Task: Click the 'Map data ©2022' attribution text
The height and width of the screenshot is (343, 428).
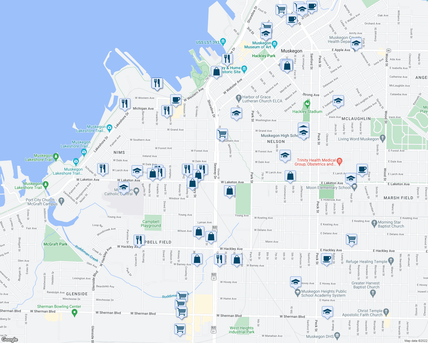Action: 416,341
